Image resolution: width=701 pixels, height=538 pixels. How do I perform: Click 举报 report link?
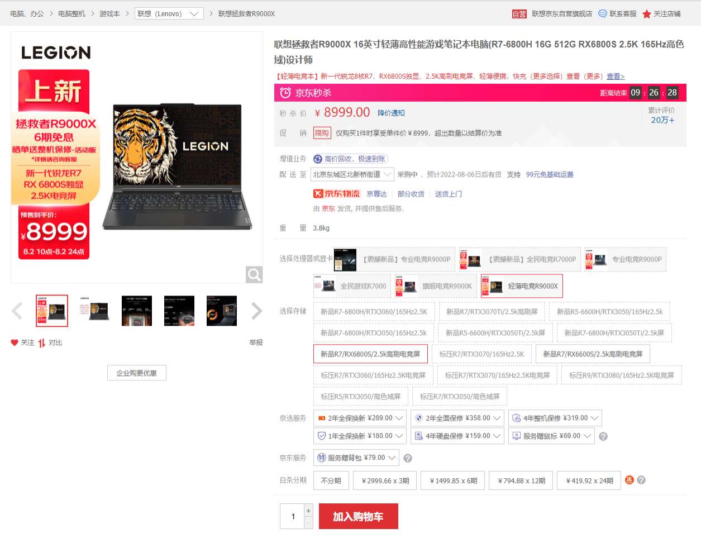click(x=256, y=342)
